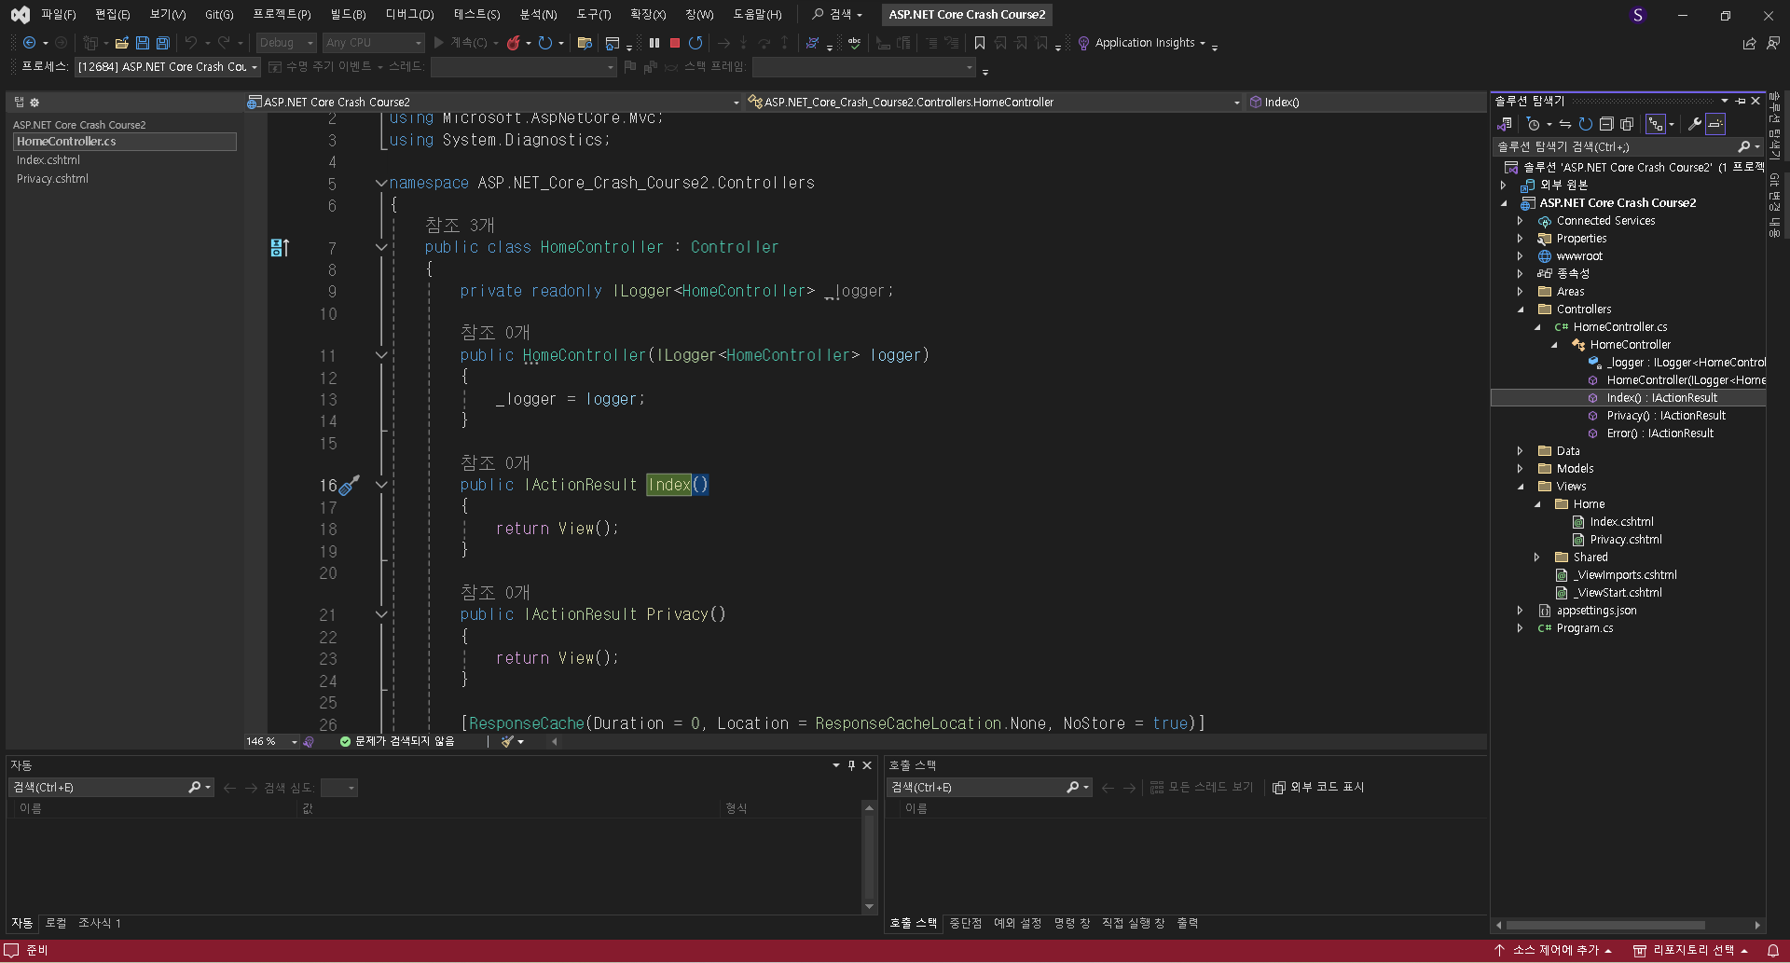
Task: Select Privacy.cshtml in Solution Explorer
Action: (x=1625, y=540)
